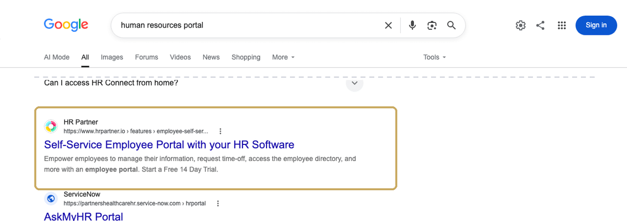Screen dimensions: 627x221
Task: Click the partnershealthcarehr.service-now.com URL
Action: click(x=135, y=203)
